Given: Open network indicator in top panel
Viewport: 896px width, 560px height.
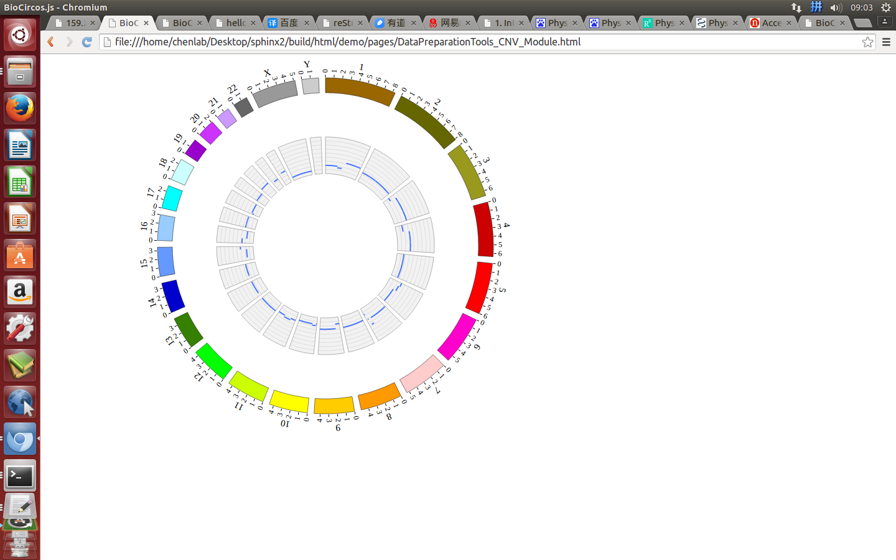Looking at the screenshot, I should (796, 7).
